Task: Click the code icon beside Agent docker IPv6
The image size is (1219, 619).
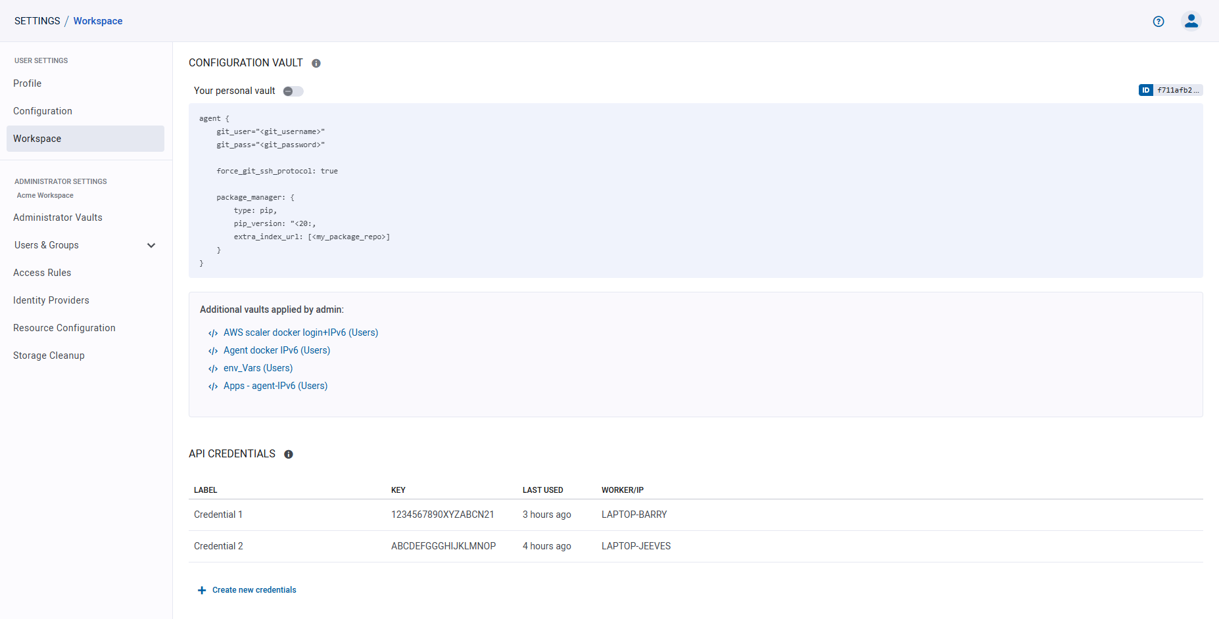Action: [x=212, y=350]
